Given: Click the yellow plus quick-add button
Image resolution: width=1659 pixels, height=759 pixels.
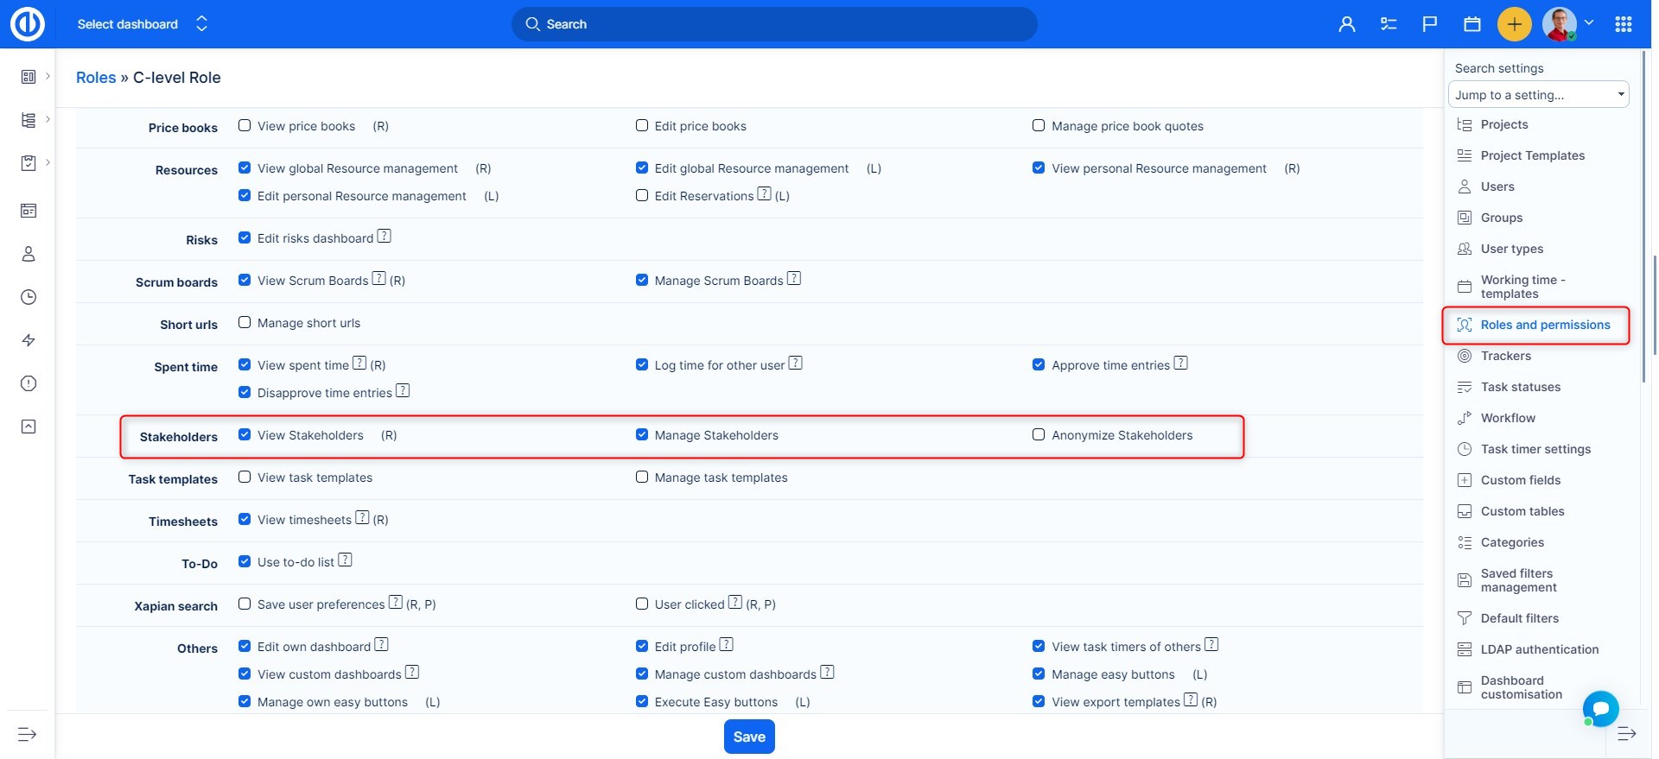Looking at the screenshot, I should (1514, 24).
